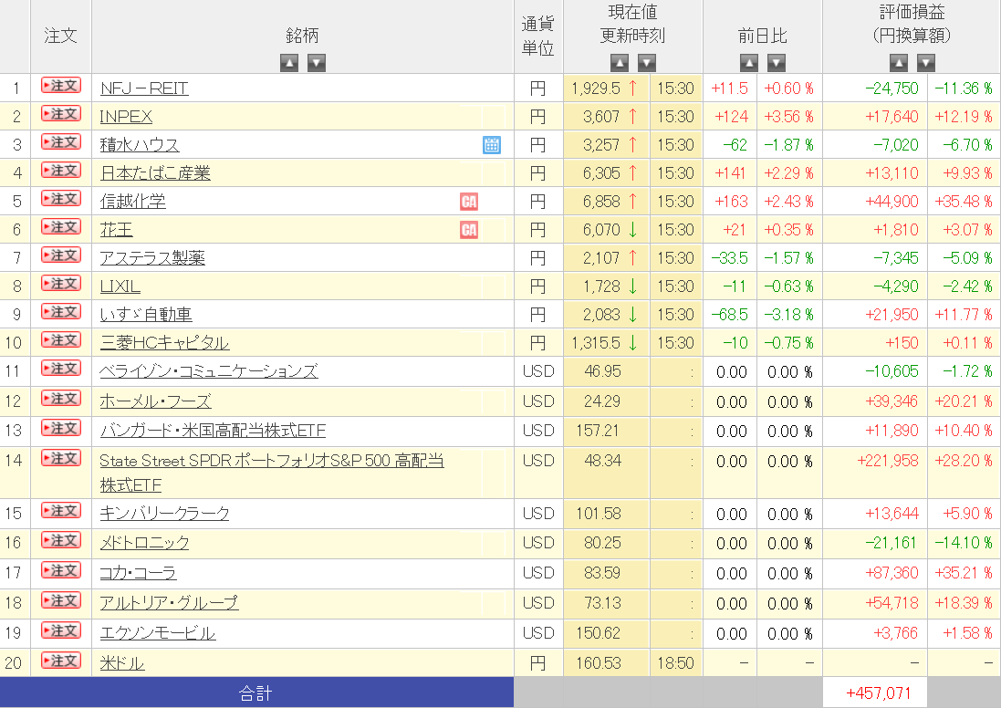The height and width of the screenshot is (708, 1001).
Task: Sort 銘柄 column descending with the down arrow
Action: point(317,63)
